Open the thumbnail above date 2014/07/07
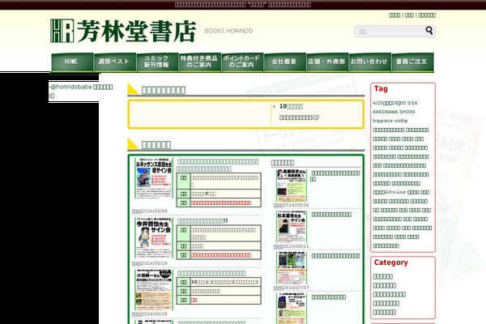 point(292,268)
